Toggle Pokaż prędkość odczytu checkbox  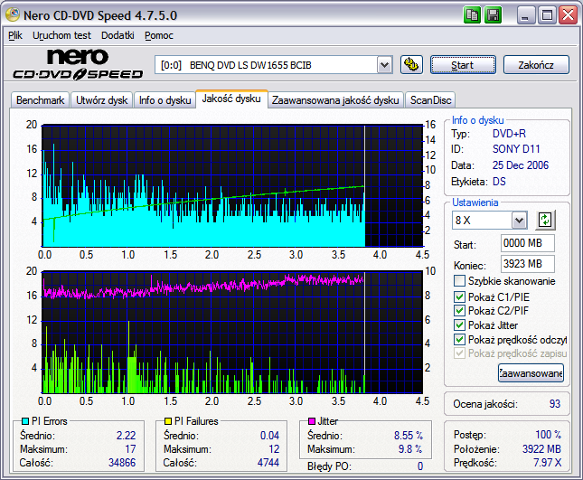[x=459, y=340]
